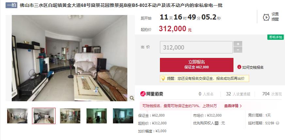Click the alarm clock reminder icon
The height and width of the screenshot is (140, 285).
click(x=266, y=17)
